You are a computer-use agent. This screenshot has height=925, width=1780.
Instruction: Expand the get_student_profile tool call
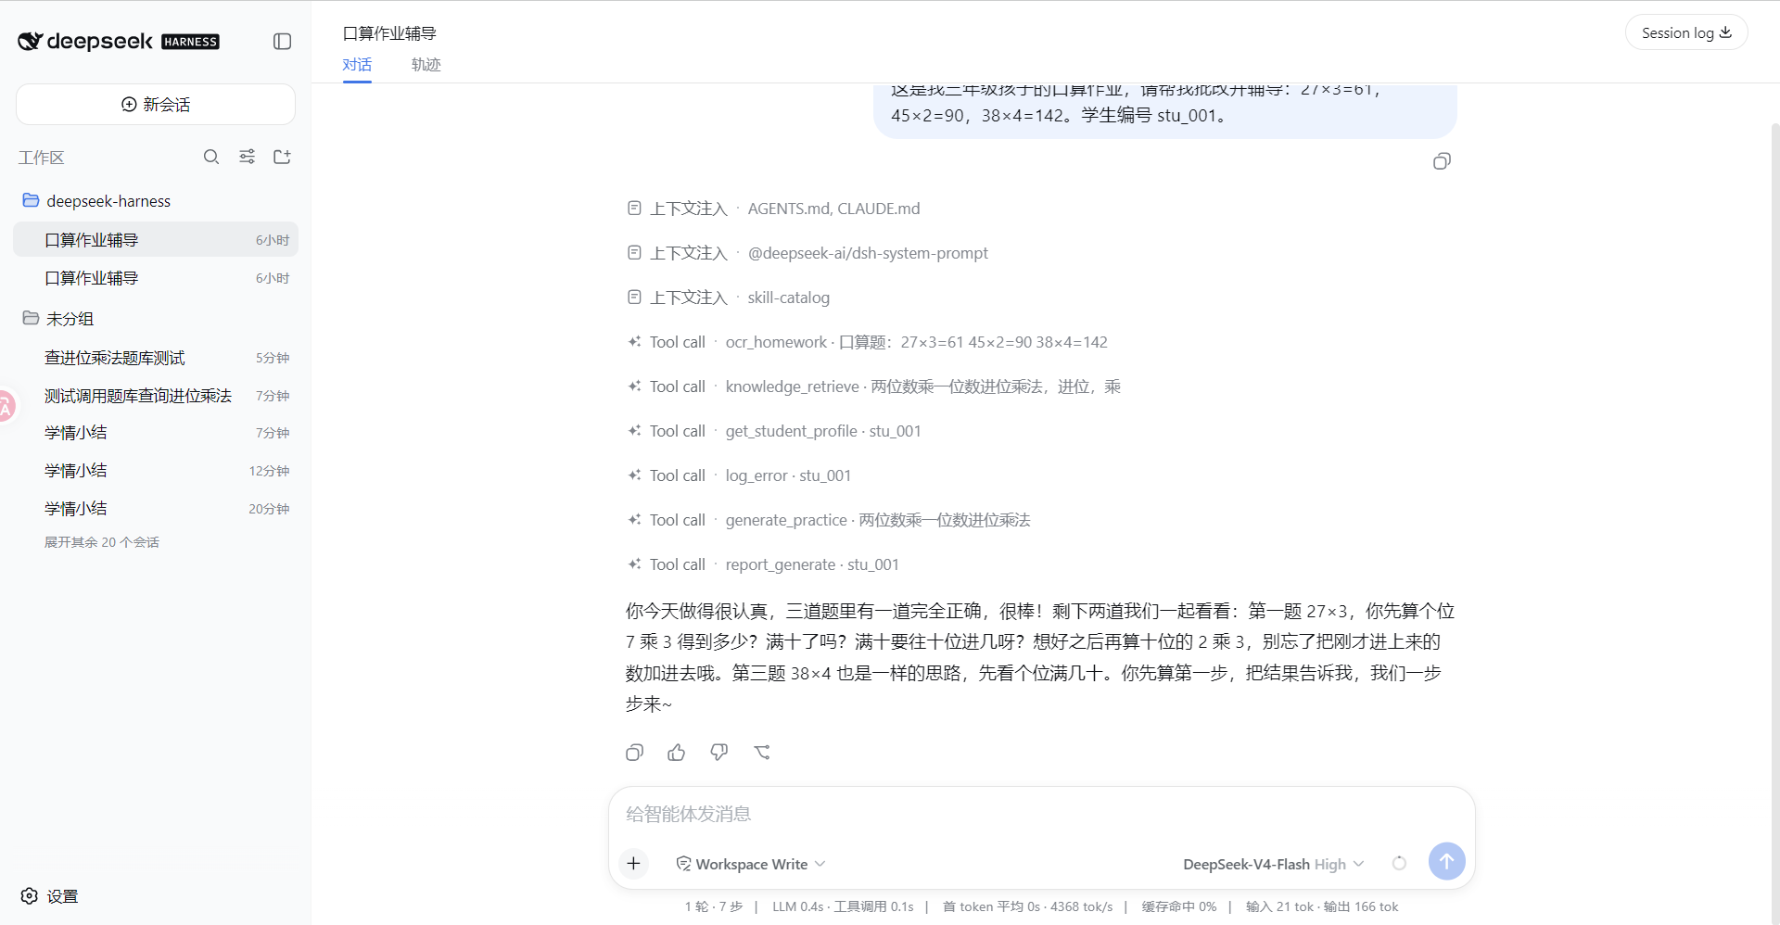(x=774, y=431)
